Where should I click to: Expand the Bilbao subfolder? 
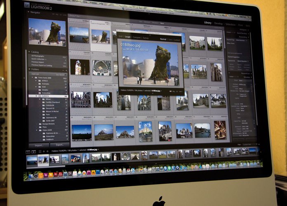40,99
